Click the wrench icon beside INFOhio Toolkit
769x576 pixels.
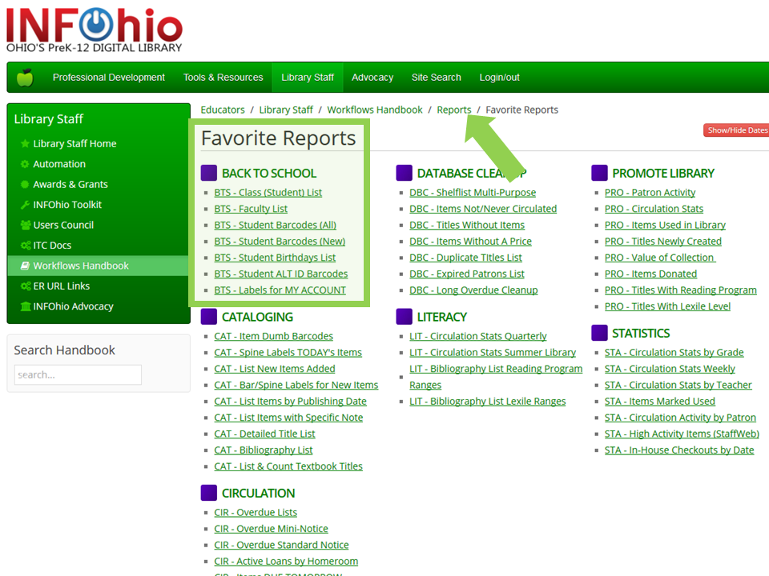click(x=25, y=205)
